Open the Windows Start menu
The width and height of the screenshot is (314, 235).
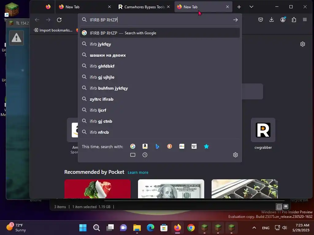tap(83, 228)
